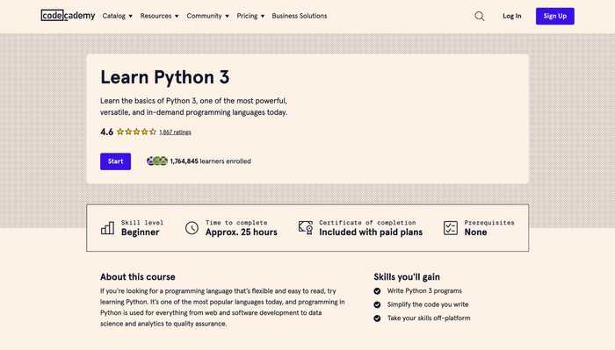Screen dimensions: 615x350
Task: Expand the Community dropdown menu
Action: point(208,16)
